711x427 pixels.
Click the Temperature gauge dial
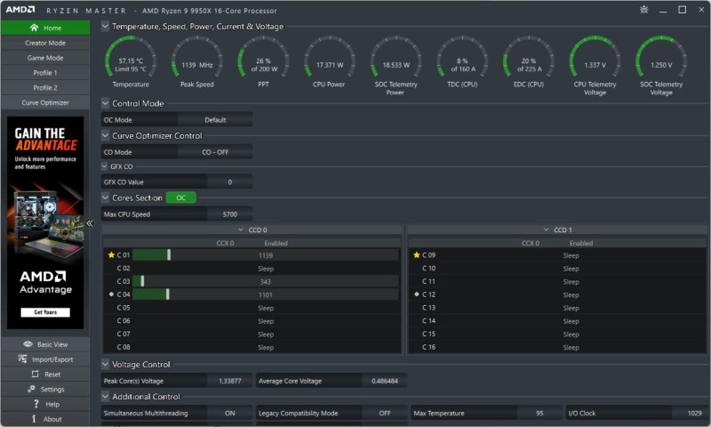131,59
